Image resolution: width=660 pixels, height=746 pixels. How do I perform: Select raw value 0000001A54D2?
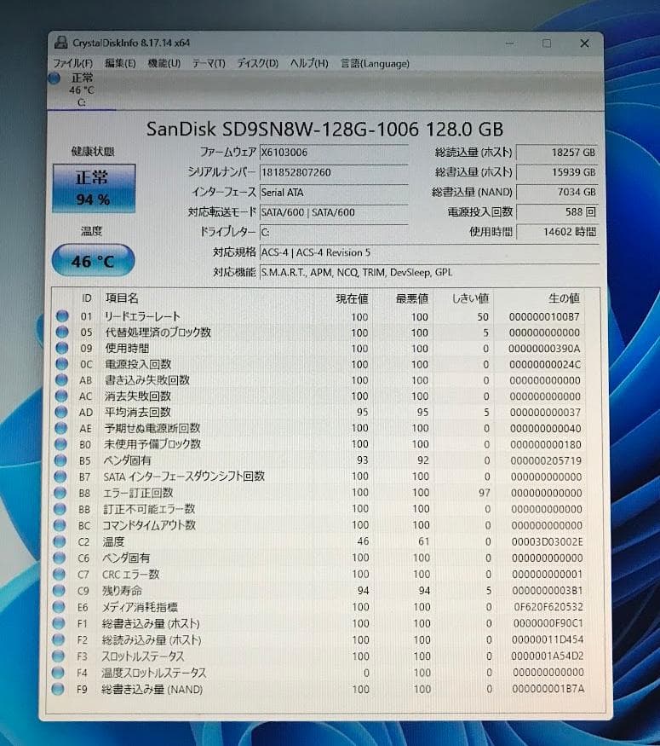pyautogui.click(x=548, y=656)
